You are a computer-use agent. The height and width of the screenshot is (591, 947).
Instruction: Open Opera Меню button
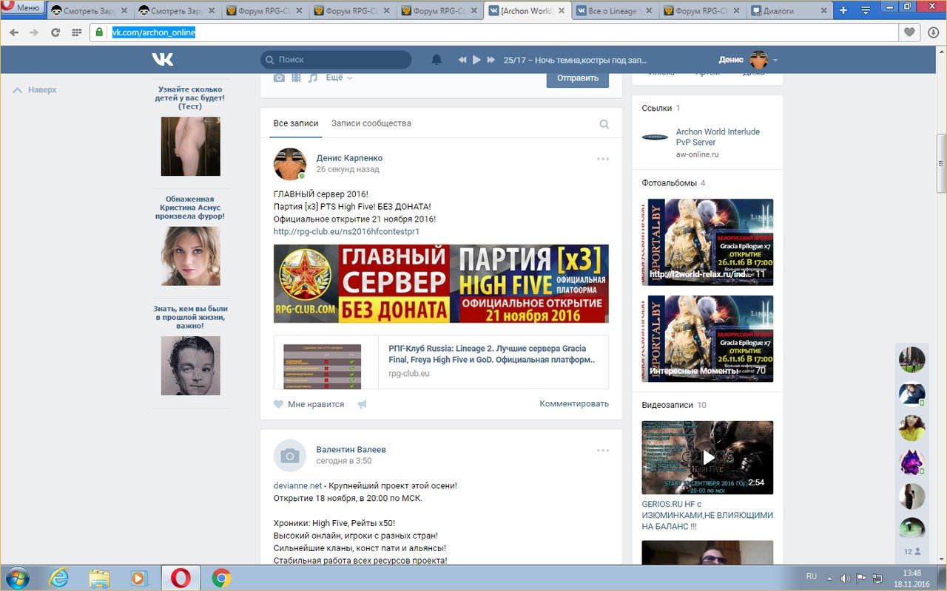23,8
